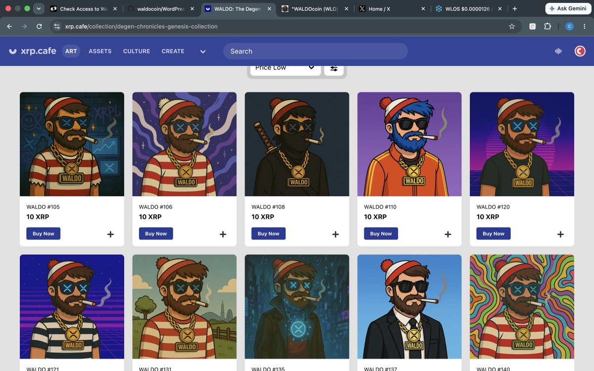Open the rainy-city glowing WALDO thumbnail
594x371 pixels.
[x=297, y=307]
